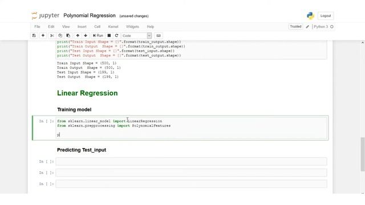This screenshot has height=205, width=365.
Task: Copy selected cells icon
Action: pos(60,35)
